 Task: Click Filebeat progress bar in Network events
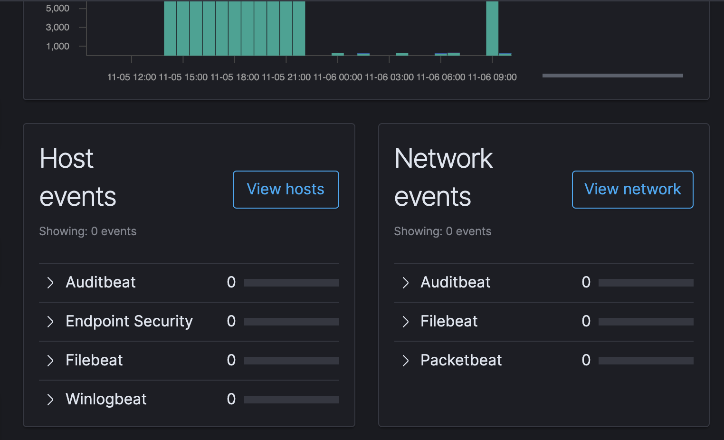[x=646, y=322]
